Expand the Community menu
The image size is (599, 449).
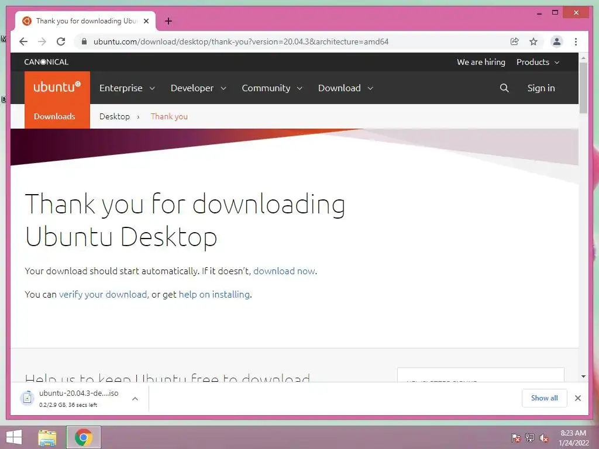[272, 88]
